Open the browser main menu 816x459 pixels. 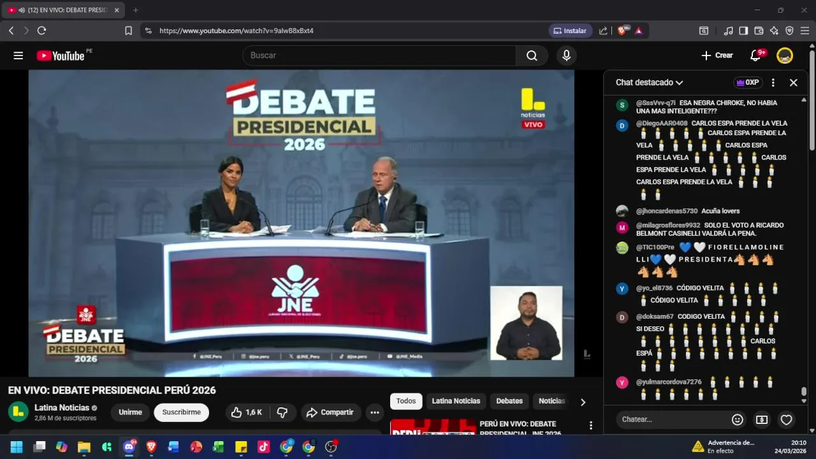[805, 31]
